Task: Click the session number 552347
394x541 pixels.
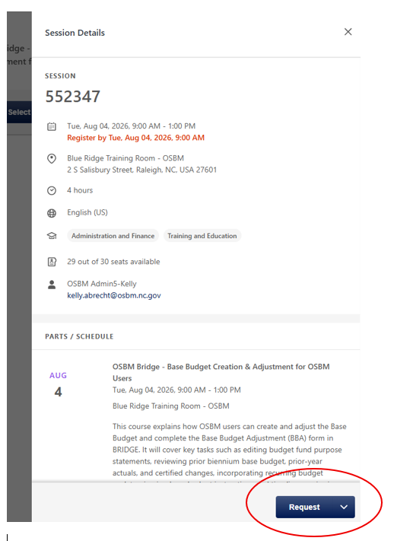Action: coord(73,97)
